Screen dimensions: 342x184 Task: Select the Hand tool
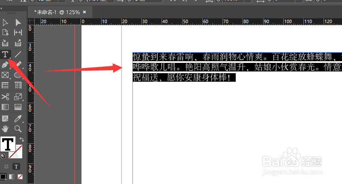5,129
